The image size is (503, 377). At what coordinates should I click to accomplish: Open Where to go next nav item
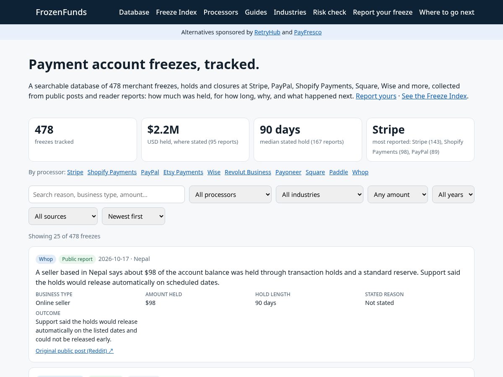(x=447, y=12)
